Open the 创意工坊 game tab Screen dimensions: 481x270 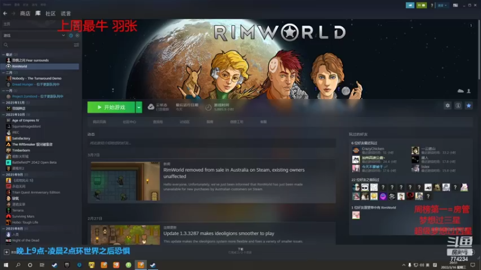236,122
